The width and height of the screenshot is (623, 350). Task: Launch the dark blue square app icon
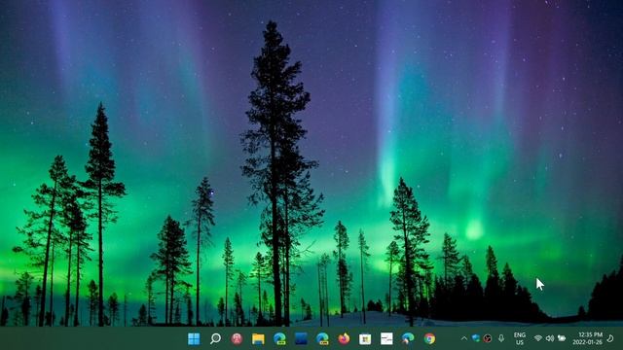[301, 338]
